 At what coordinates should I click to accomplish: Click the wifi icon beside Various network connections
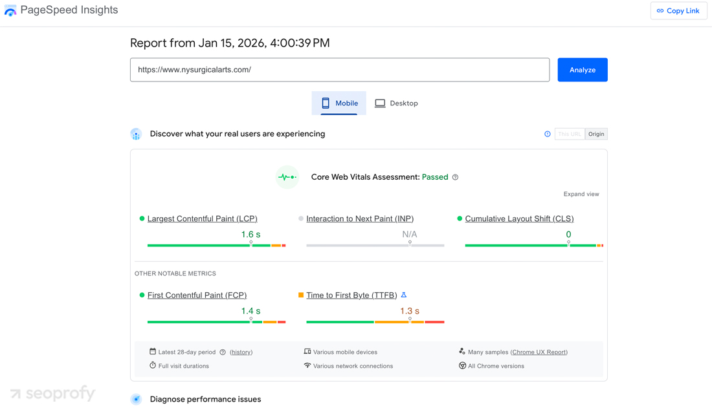(x=307, y=365)
